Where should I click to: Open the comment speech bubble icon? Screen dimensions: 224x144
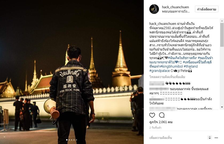pyautogui.click(x=162, y=115)
